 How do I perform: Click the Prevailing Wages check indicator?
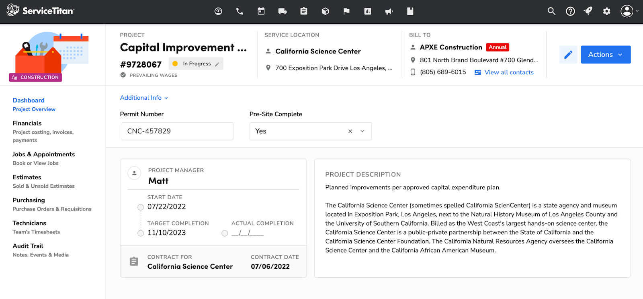tap(123, 75)
